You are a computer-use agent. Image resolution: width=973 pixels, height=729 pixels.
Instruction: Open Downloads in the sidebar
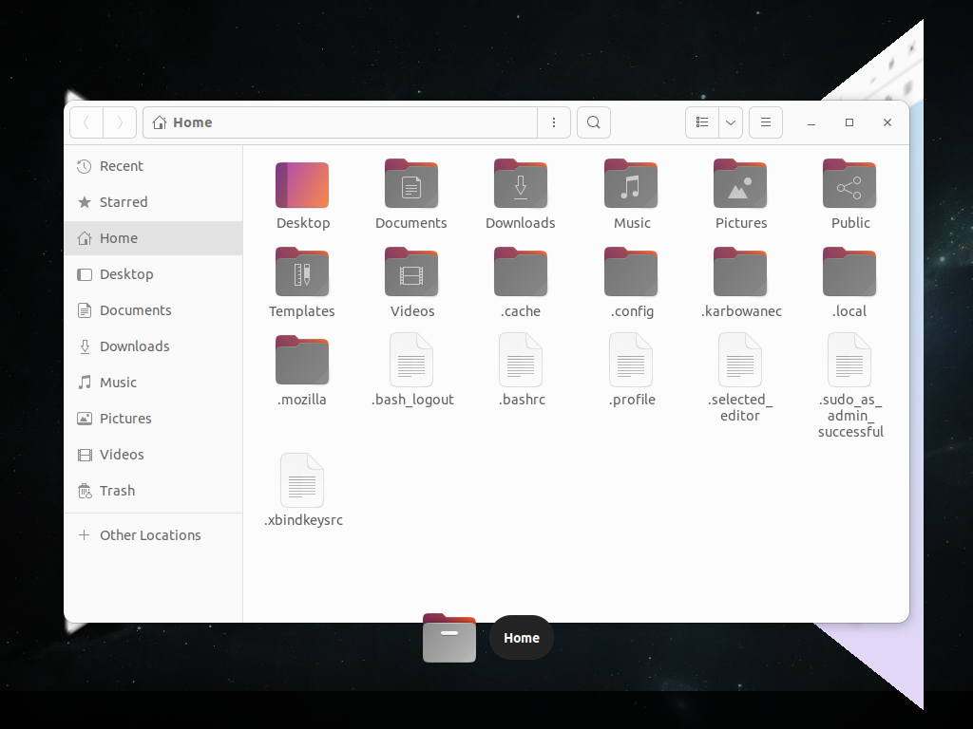(153, 346)
